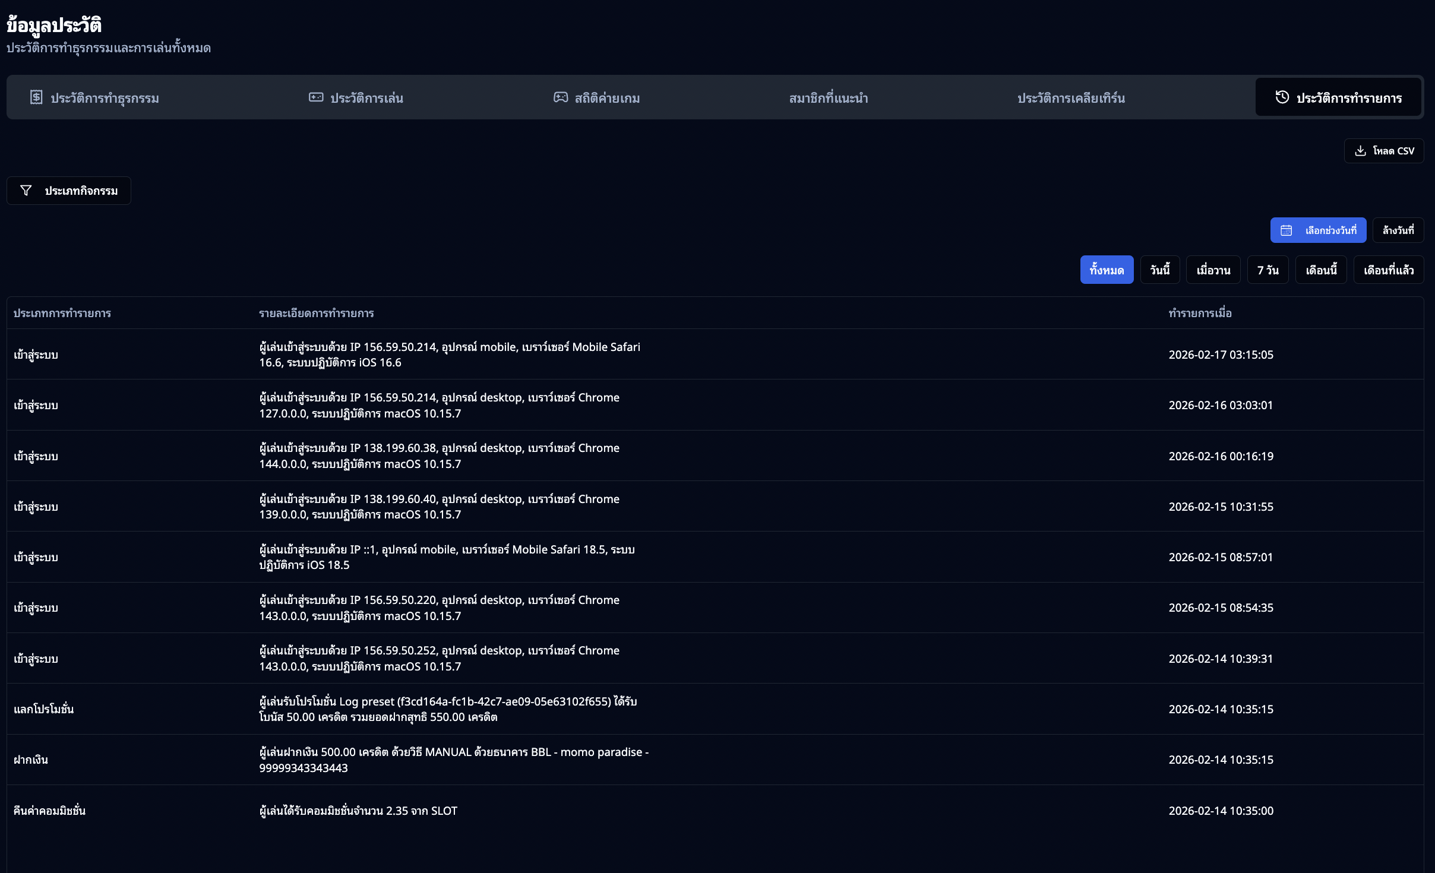Filter by เดือนที่แล้ว period

click(1388, 270)
